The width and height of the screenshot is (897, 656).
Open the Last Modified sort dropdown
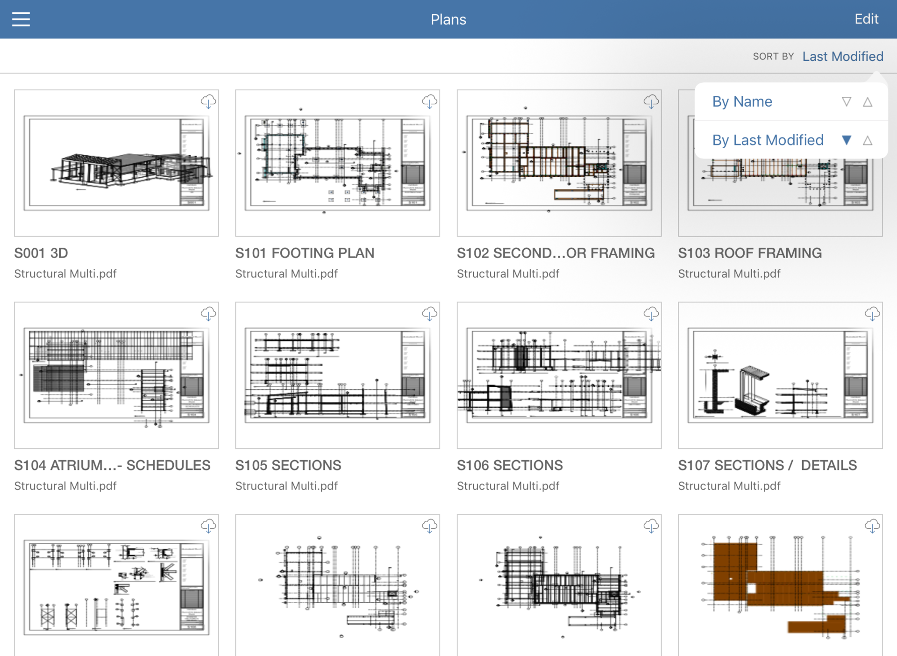click(x=843, y=56)
